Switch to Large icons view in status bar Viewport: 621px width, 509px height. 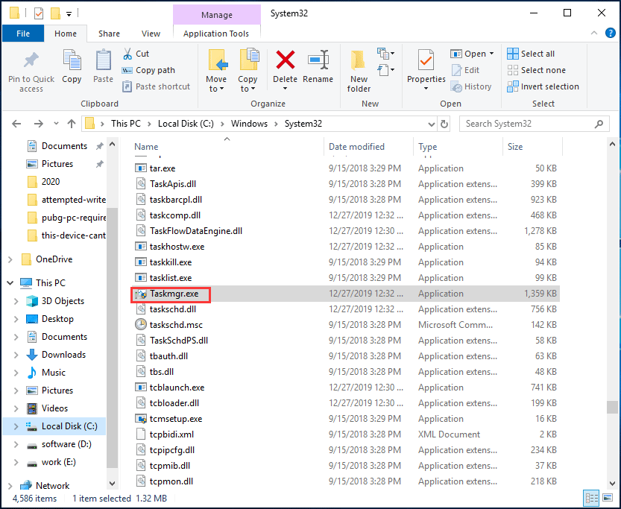607,498
